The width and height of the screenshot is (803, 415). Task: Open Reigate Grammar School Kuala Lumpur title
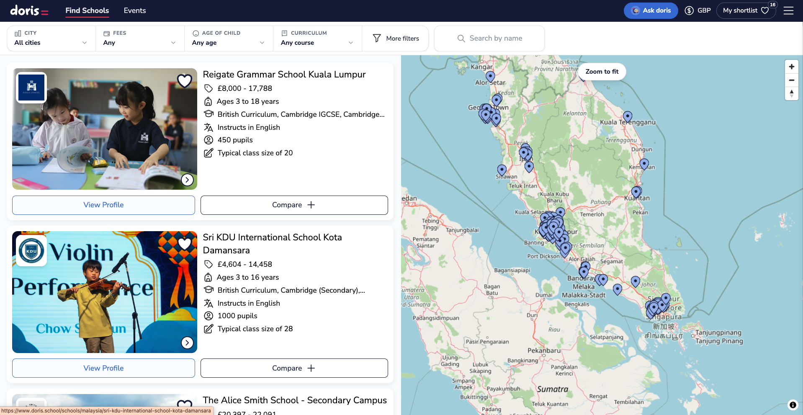284,75
